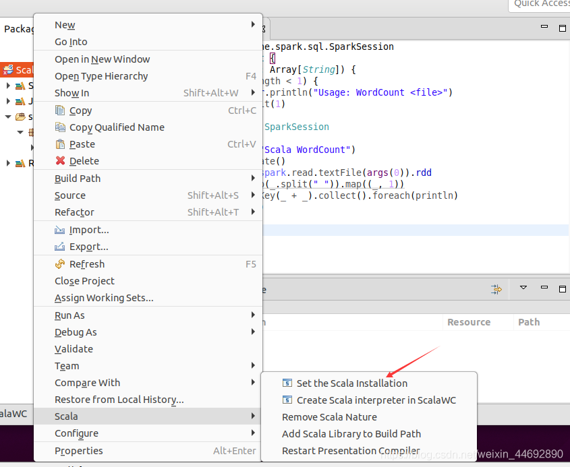The width and height of the screenshot is (570, 467).
Task: Open the Problems view menu triangle
Action: [x=523, y=288]
